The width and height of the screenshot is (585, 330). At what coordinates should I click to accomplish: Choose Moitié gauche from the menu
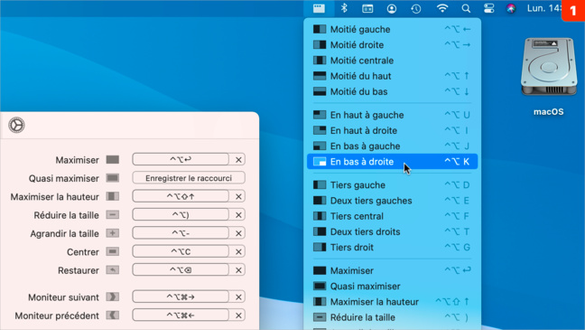(392, 29)
